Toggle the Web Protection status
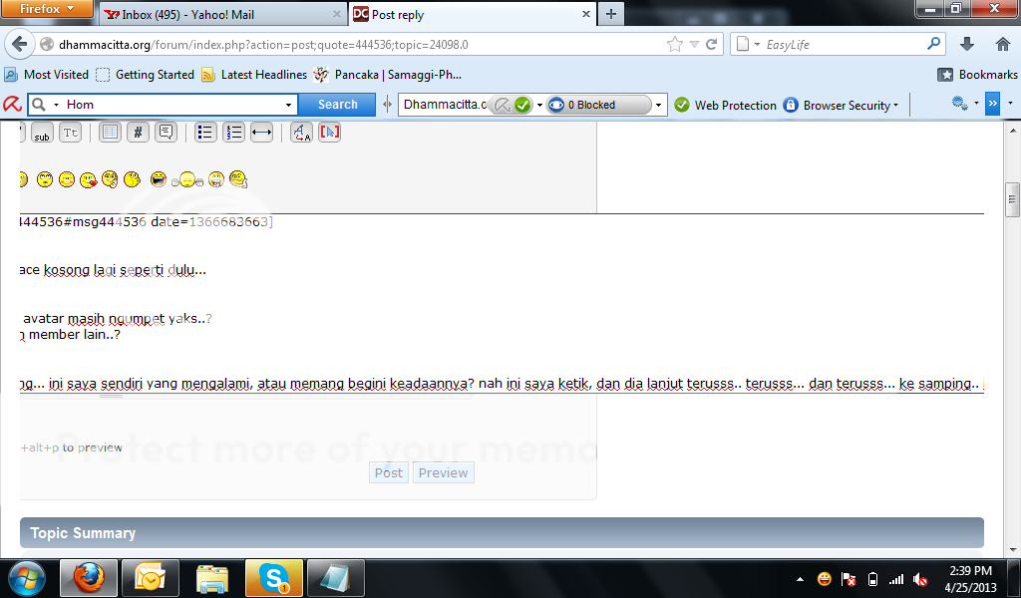 coord(725,105)
